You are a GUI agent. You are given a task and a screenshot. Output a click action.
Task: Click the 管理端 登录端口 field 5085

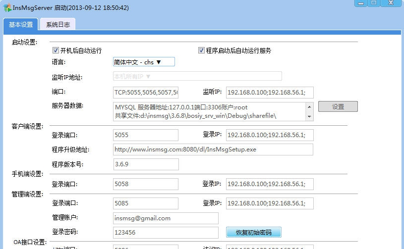pos(146,203)
